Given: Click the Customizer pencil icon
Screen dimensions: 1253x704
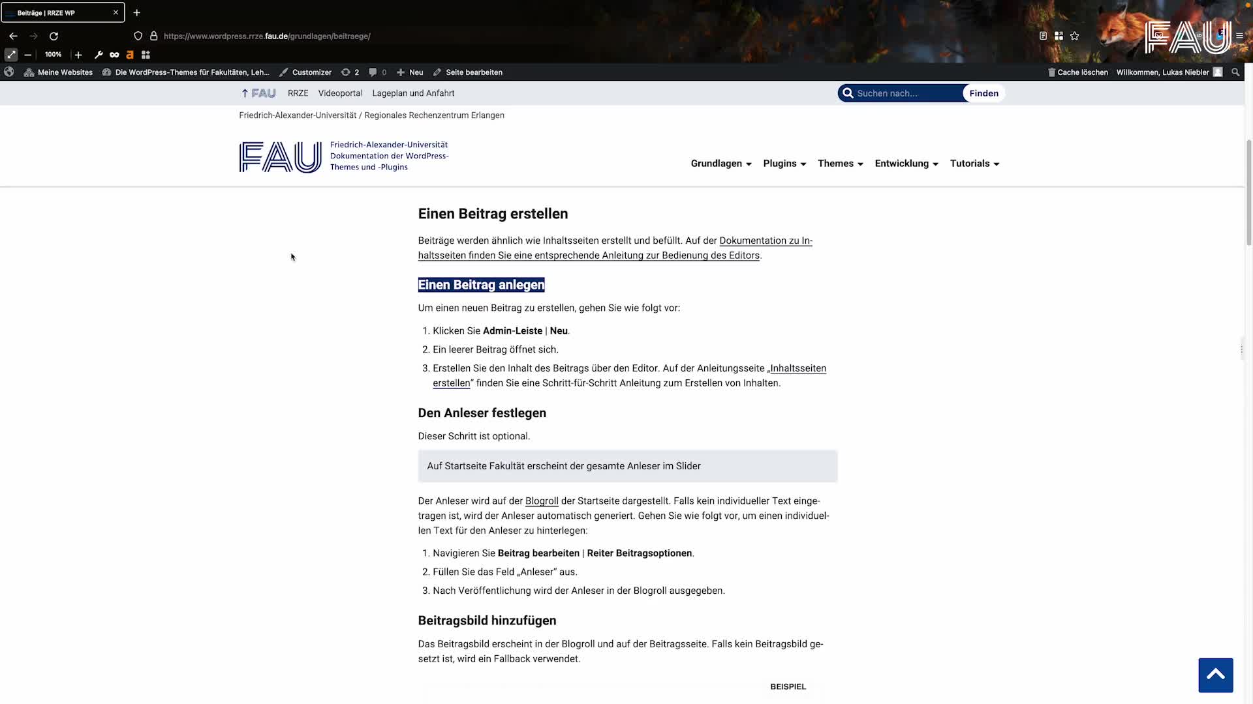Looking at the screenshot, I should click(284, 72).
